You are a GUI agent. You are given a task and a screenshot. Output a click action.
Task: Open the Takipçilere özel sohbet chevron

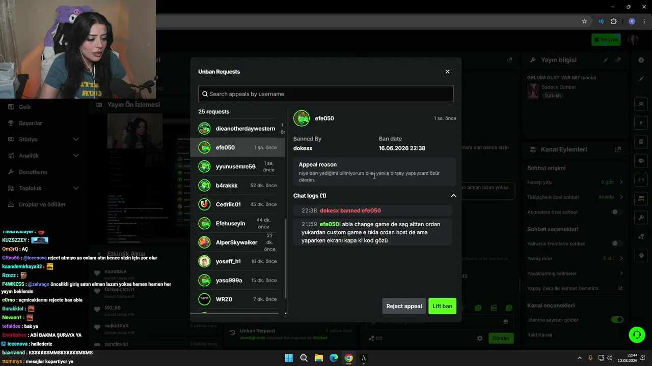click(621, 197)
